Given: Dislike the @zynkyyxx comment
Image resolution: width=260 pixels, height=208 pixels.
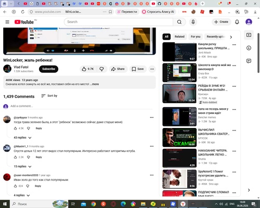Looking at the screenshot, I should (x=29, y=128).
